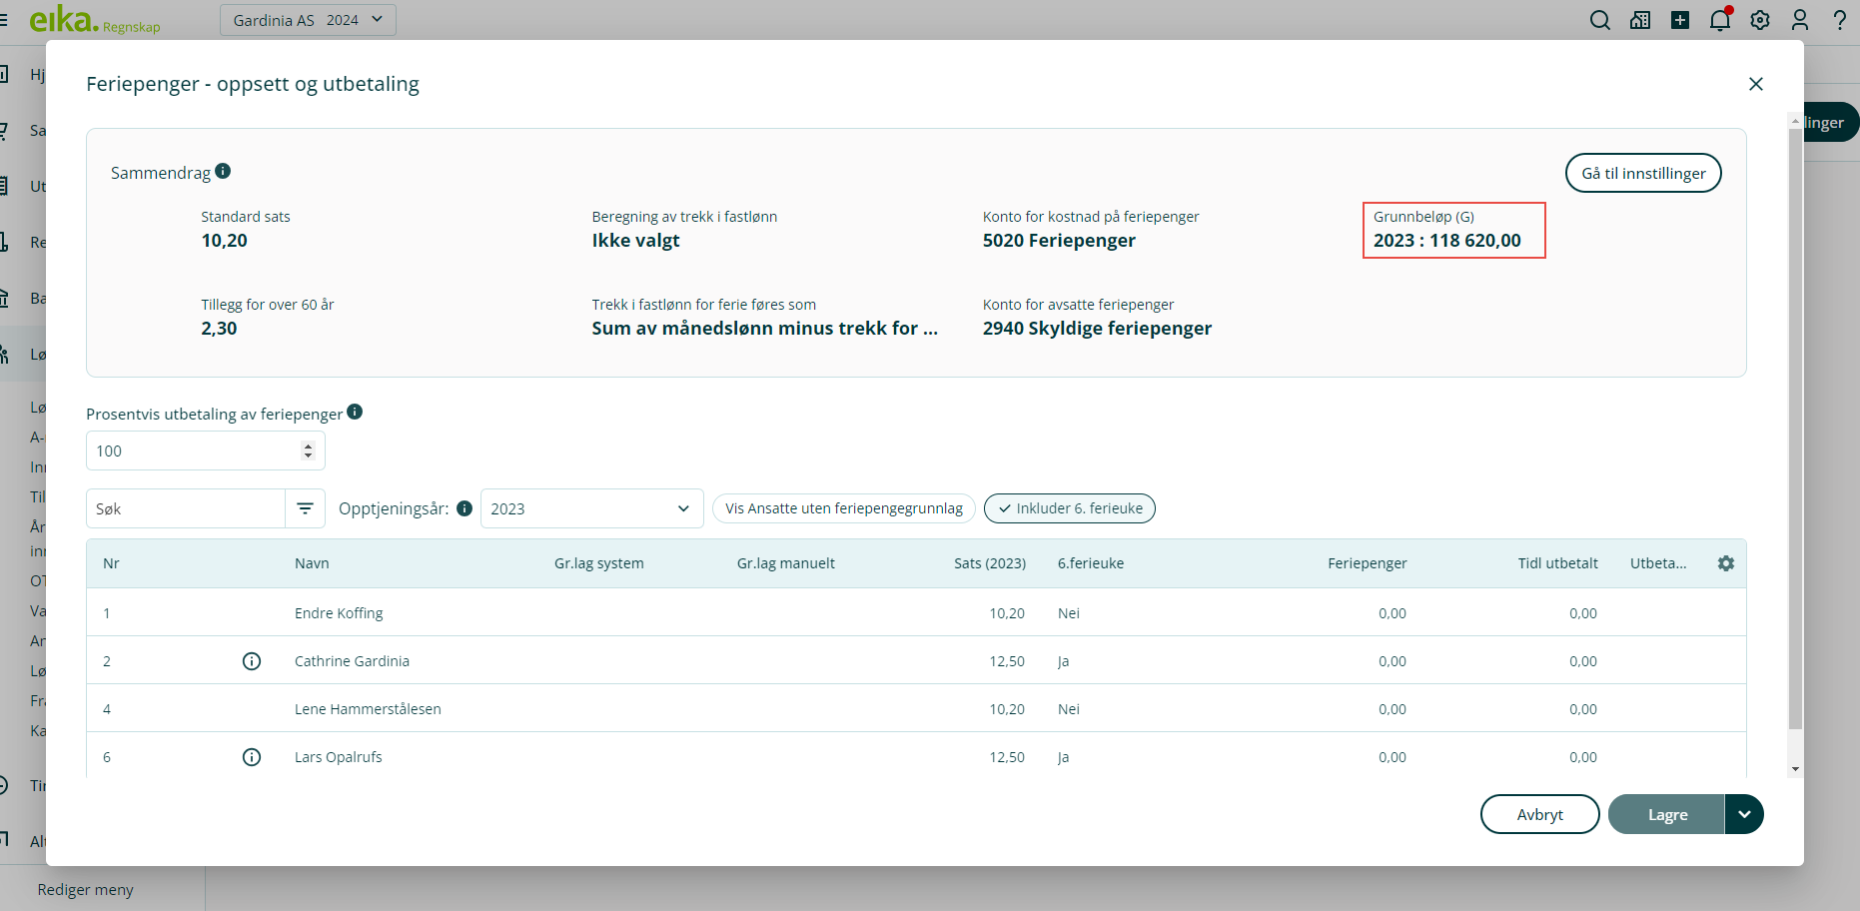1860x911 pixels.
Task: Expand the Lagre button dropdown arrow
Action: point(1744,814)
